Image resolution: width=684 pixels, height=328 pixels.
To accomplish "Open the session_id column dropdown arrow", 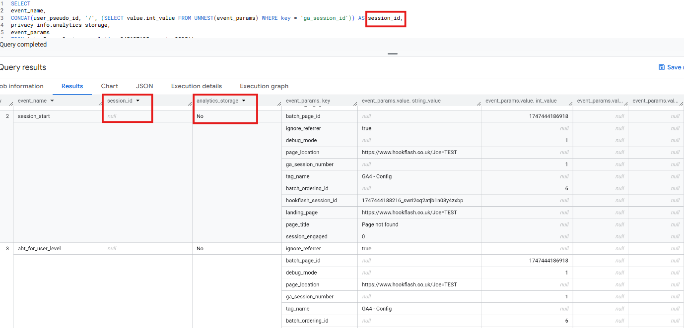I will (x=137, y=101).
